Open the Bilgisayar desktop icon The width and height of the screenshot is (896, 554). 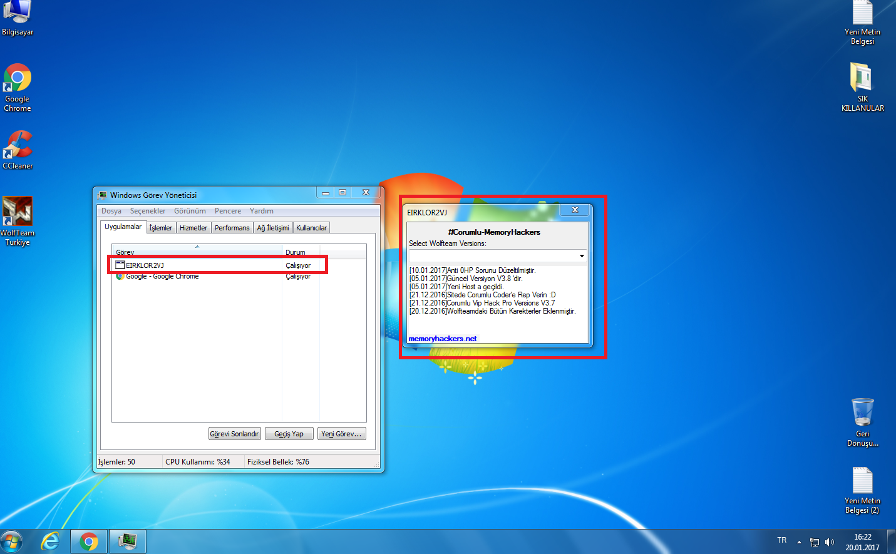point(18,18)
